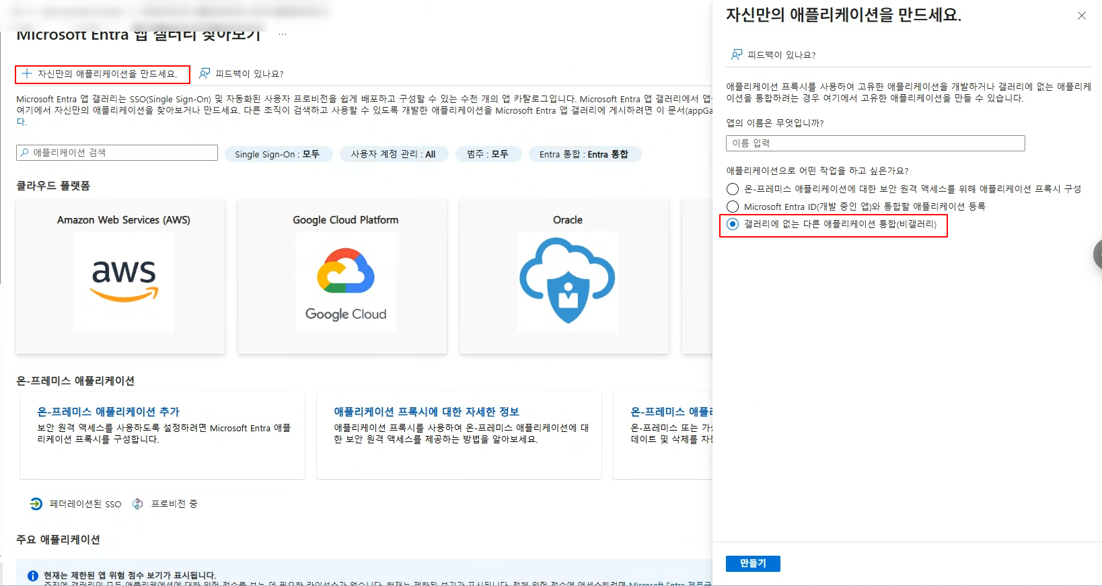This screenshot has height=586, width=1102.
Task: Open the 사용자 계정 관리 filter pill
Action: 394,154
